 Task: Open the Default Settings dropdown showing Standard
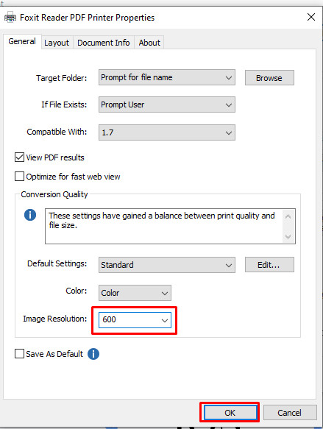[167, 265]
